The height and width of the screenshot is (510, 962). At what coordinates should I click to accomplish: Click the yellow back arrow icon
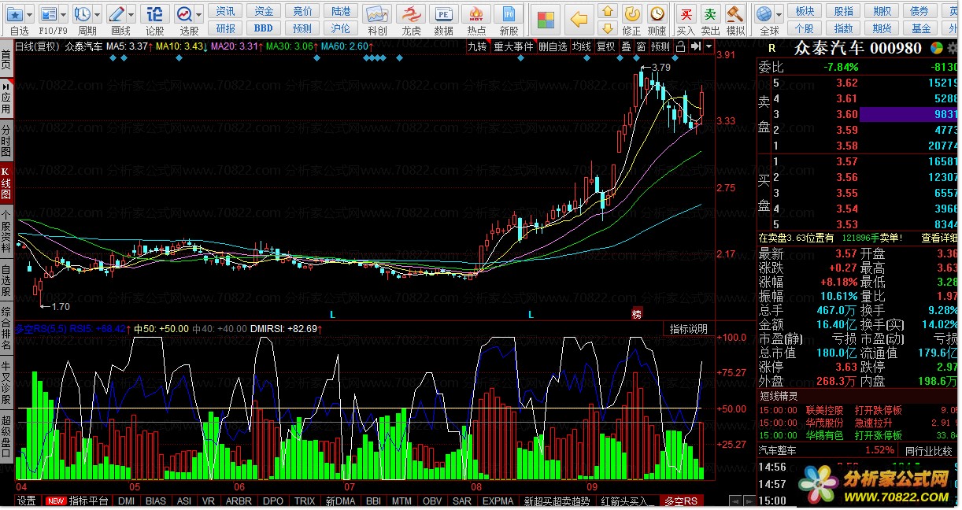tap(579, 19)
